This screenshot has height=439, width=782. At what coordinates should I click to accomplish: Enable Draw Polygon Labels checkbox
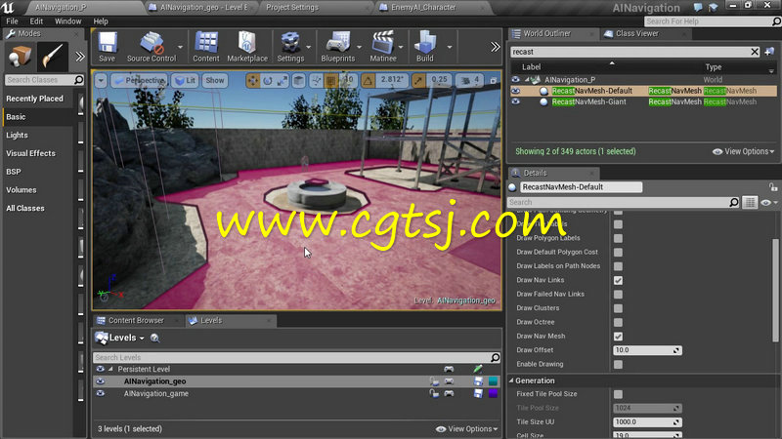point(618,238)
